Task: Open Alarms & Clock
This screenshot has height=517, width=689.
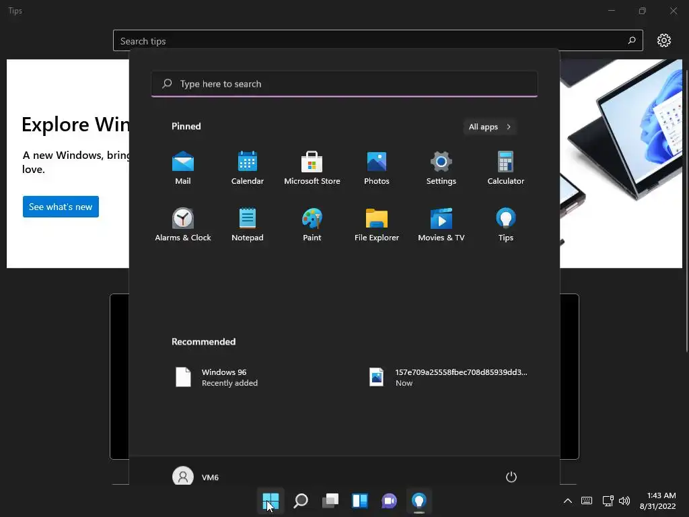Action: pyautogui.click(x=183, y=225)
